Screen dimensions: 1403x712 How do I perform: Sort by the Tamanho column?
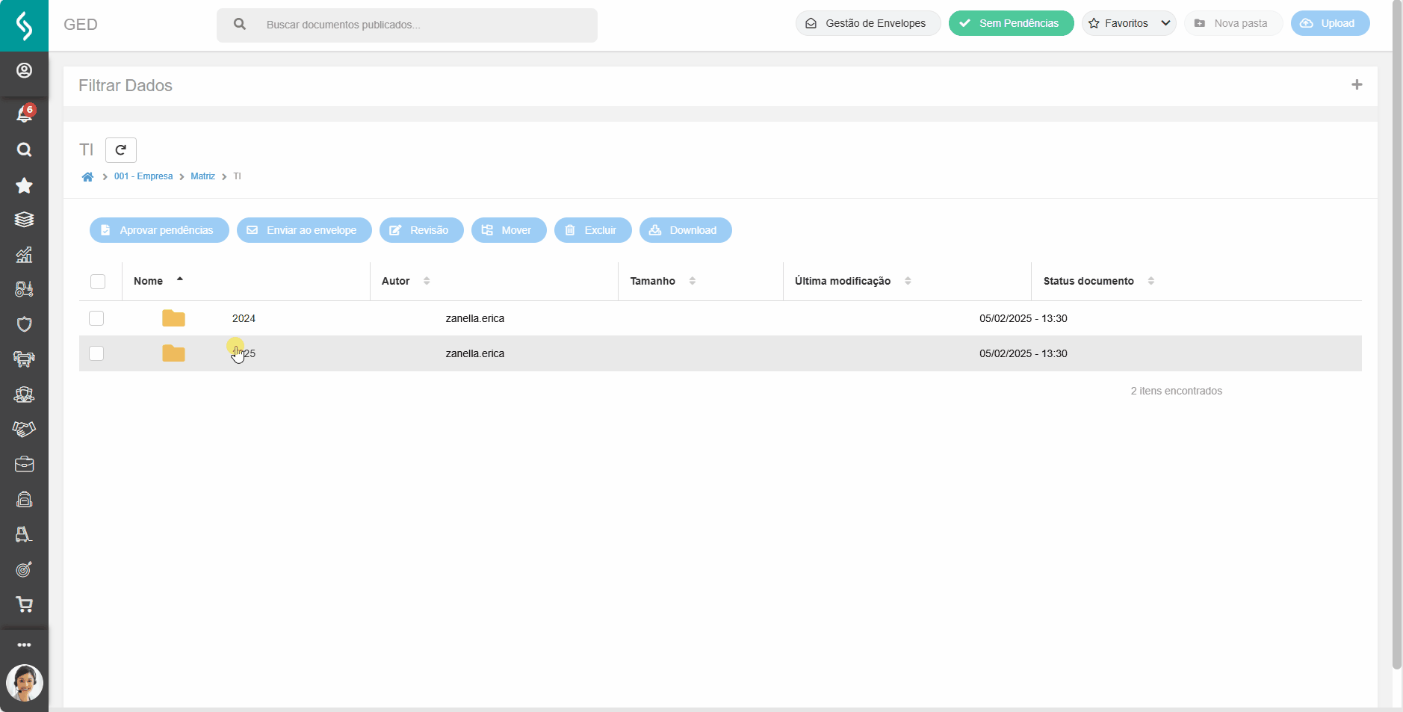pyautogui.click(x=663, y=281)
